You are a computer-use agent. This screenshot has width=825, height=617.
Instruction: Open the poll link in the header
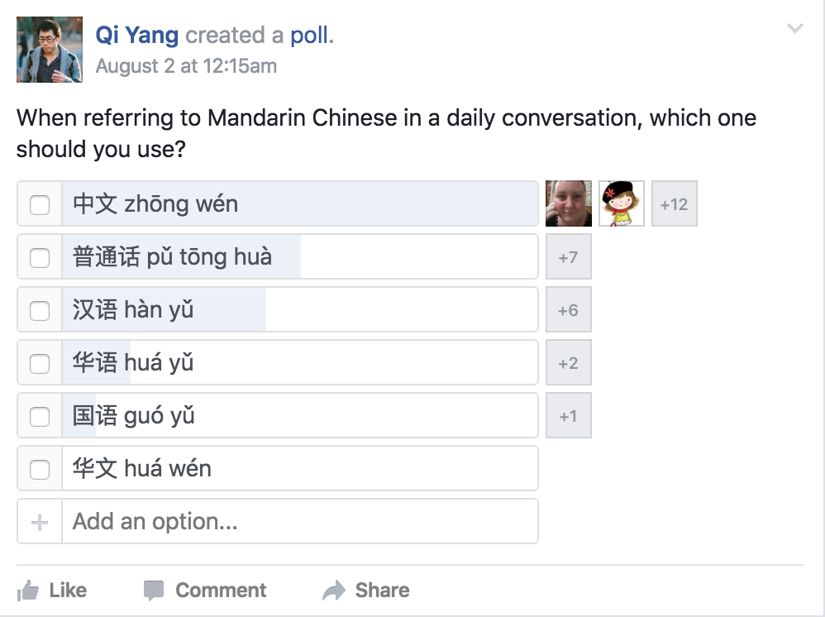[x=311, y=36]
